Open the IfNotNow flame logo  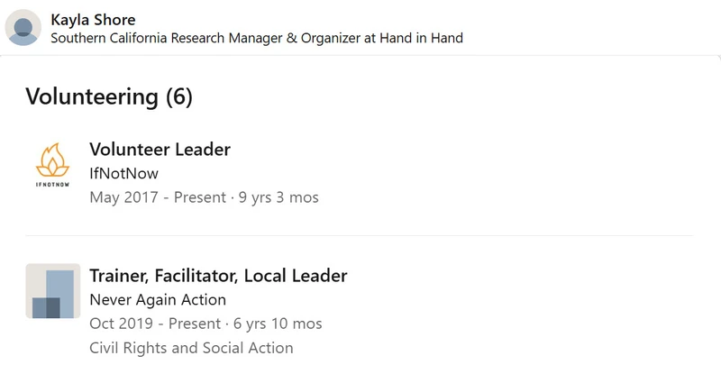52,160
